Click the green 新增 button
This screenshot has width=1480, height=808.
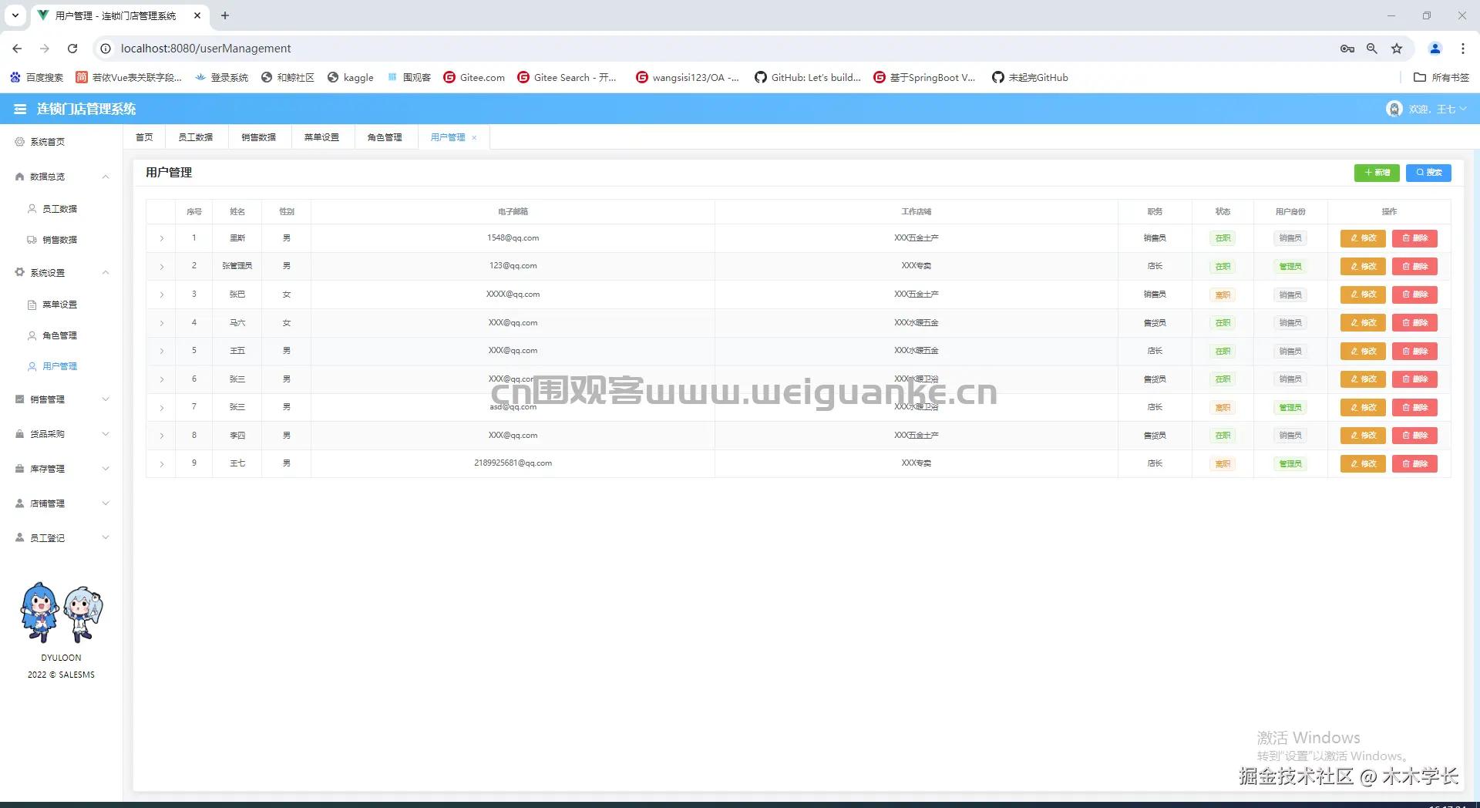click(x=1377, y=173)
